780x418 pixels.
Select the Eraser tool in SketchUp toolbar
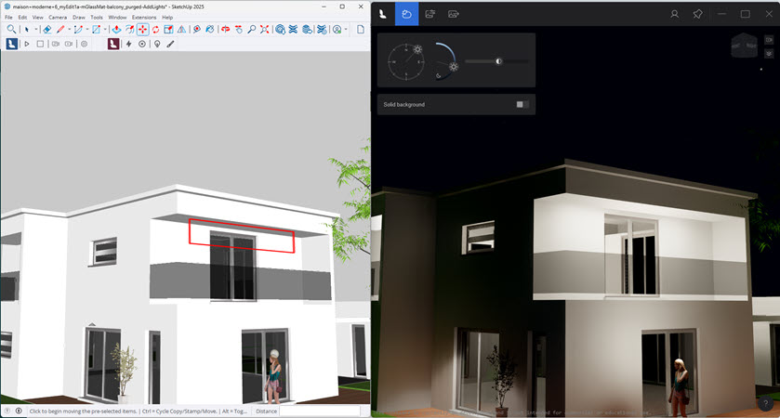click(x=47, y=30)
